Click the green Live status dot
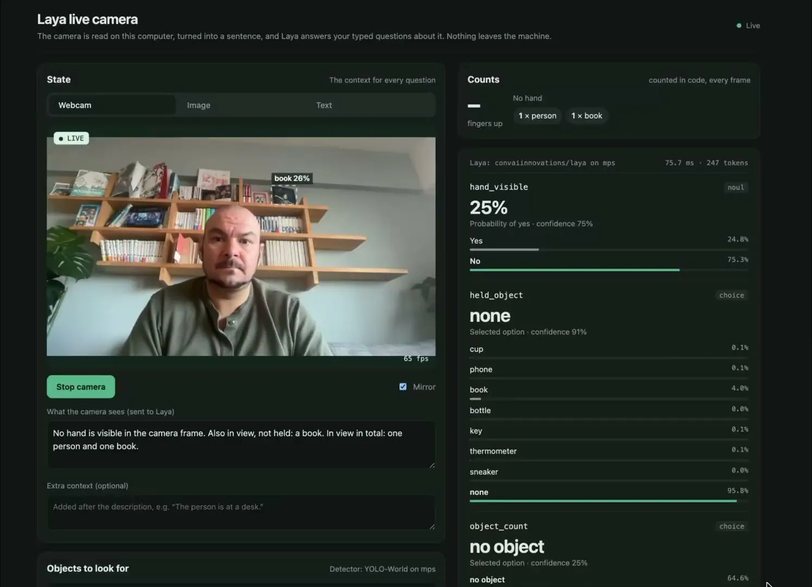Screen dimensions: 812x587 point(739,26)
